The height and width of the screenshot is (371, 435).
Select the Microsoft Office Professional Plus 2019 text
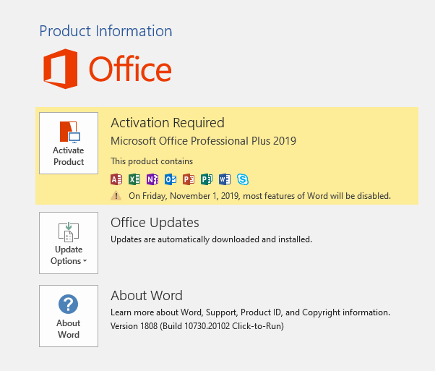click(203, 141)
